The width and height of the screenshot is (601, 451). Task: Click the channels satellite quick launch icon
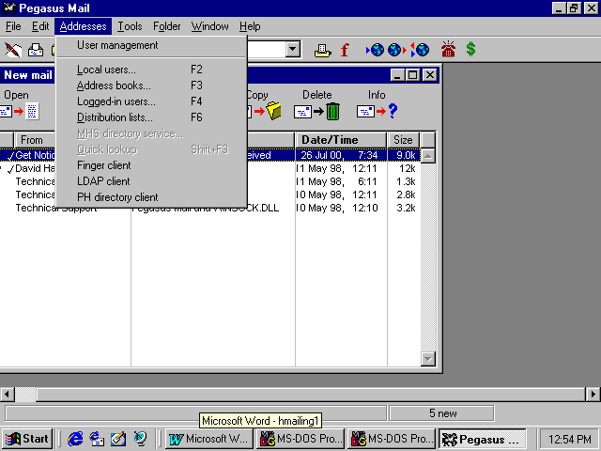tap(140, 439)
